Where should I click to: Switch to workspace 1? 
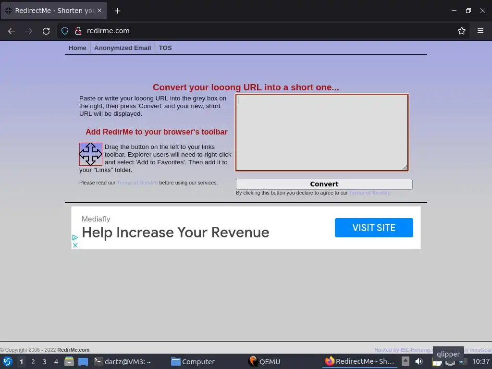pyautogui.click(x=21, y=362)
